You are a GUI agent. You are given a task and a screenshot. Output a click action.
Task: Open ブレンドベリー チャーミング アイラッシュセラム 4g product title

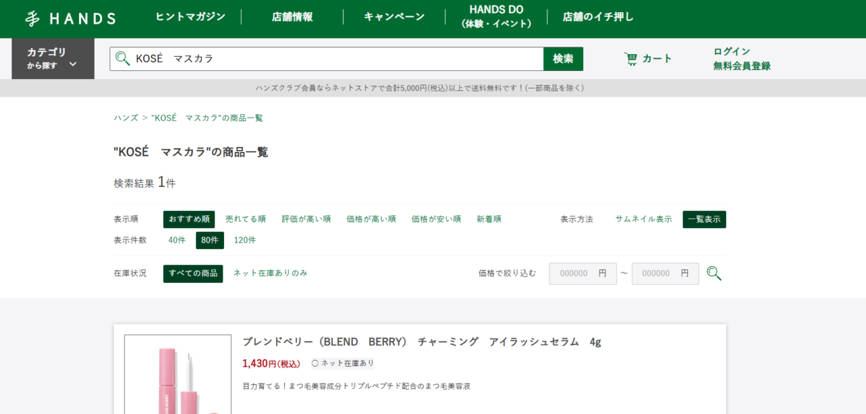click(421, 342)
